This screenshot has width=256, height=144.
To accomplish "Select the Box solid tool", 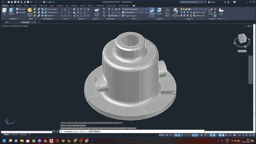I will click(x=4, y=12).
